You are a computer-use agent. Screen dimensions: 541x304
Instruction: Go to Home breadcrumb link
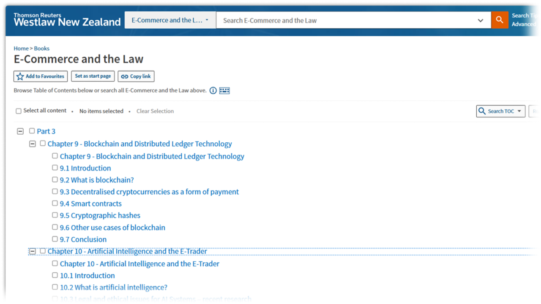tap(21, 49)
